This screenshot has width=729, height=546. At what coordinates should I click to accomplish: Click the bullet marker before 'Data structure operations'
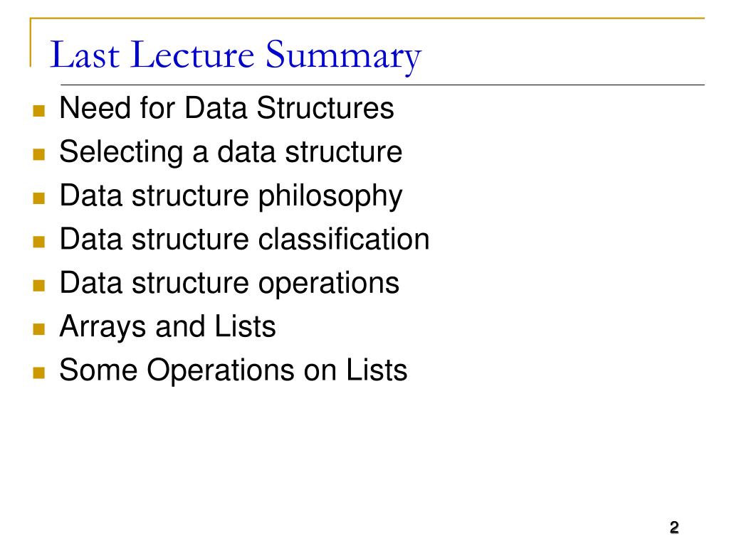click(x=39, y=285)
